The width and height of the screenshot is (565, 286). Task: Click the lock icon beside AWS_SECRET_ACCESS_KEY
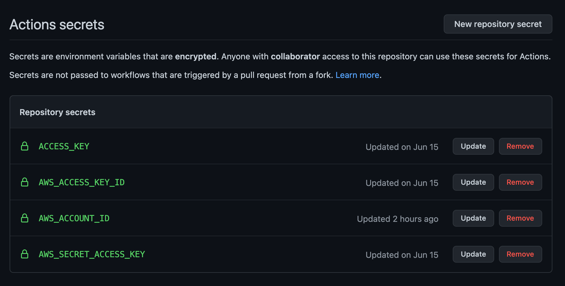(25, 254)
